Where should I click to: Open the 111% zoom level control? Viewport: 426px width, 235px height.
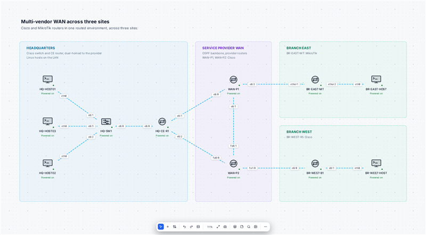coord(209,227)
